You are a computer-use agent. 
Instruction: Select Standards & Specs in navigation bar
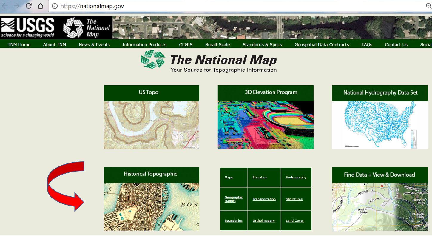262,44
